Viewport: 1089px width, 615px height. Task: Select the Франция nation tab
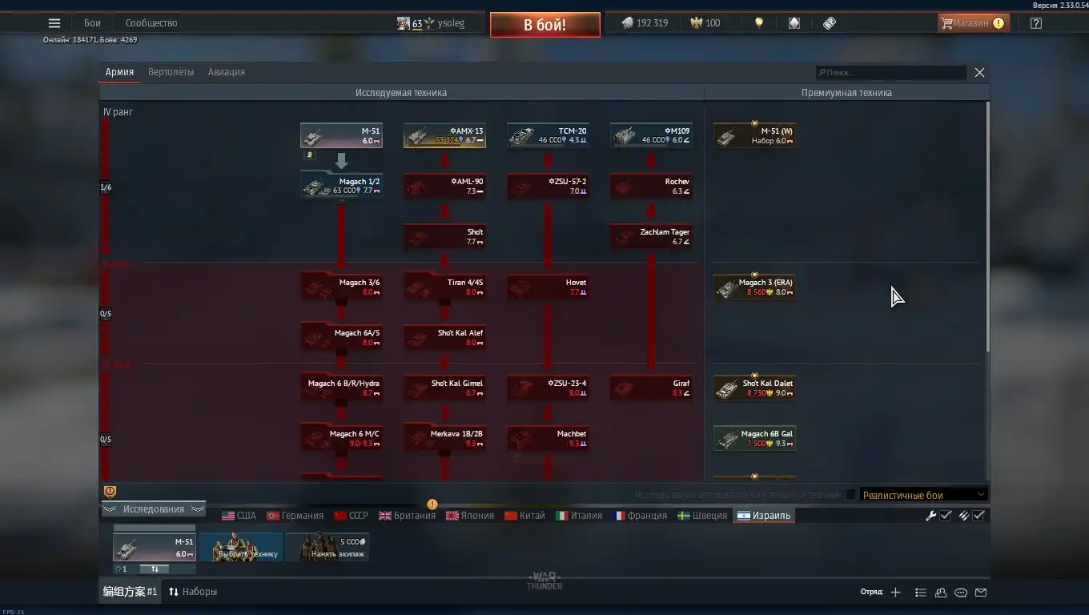(x=641, y=516)
